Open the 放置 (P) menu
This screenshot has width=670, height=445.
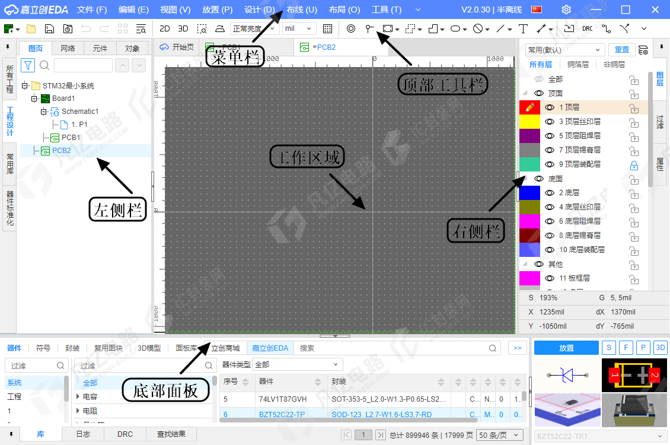click(x=218, y=9)
